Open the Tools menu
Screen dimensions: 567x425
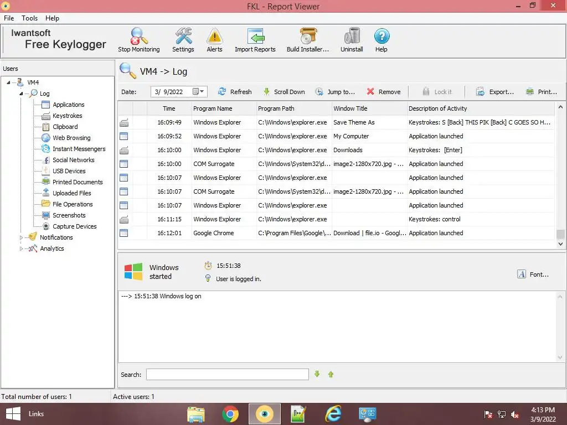click(x=29, y=18)
